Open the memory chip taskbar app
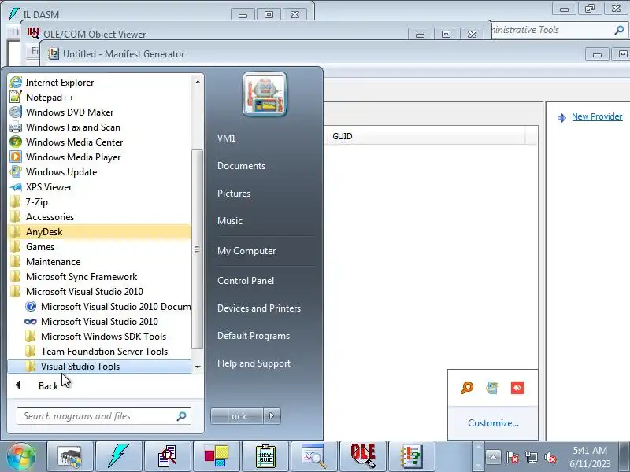The height and width of the screenshot is (472, 630). pos(70,457)
